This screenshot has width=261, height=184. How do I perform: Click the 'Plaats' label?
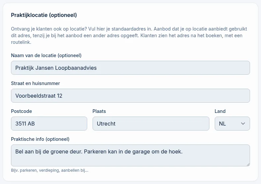[99, 111]
